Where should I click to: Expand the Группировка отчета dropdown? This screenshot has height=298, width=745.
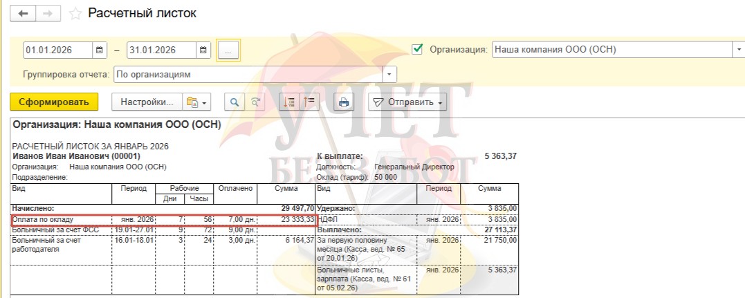[389, 75]
